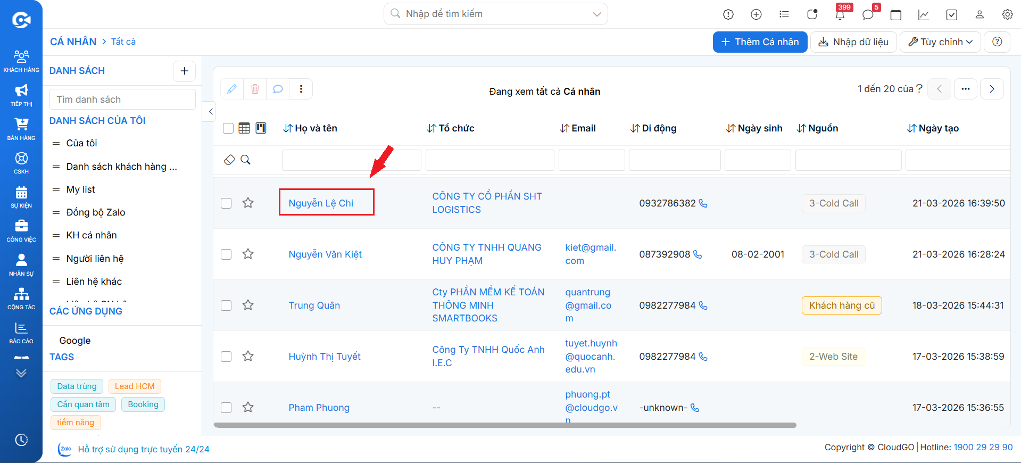
Task: Open the Cộng tác sidebar module
Action: [21, 299]
